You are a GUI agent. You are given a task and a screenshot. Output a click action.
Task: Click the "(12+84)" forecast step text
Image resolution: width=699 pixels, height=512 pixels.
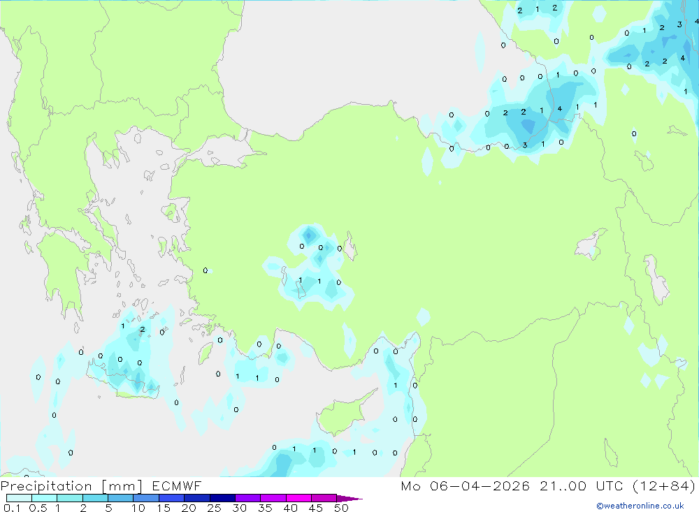click(x=664, y=485)
